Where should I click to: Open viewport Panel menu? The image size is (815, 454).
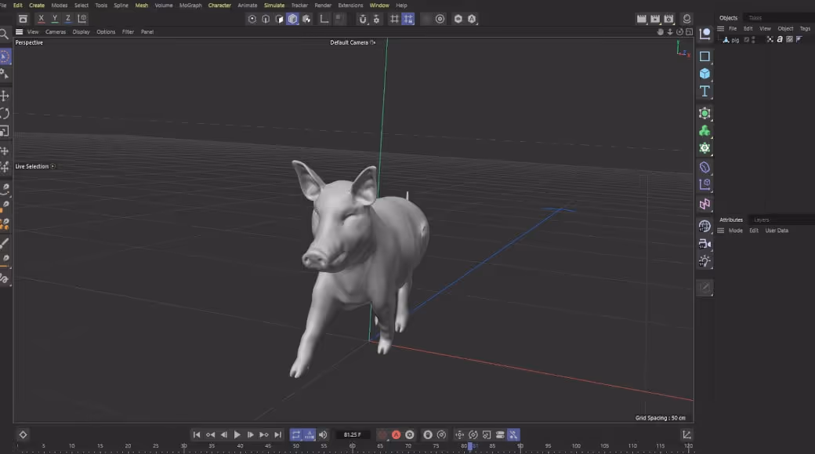pos(147,31)
